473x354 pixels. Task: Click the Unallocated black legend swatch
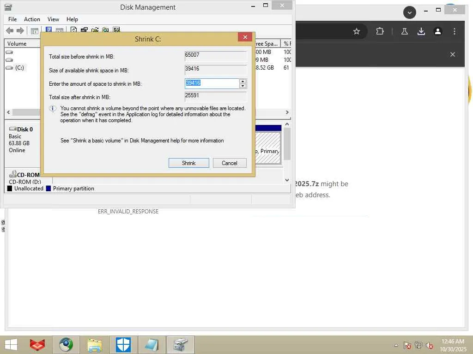pos(10,189)
